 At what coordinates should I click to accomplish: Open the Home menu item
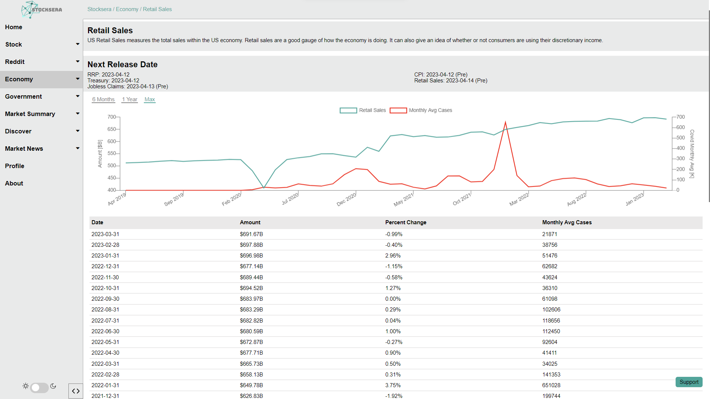[14, 27]
